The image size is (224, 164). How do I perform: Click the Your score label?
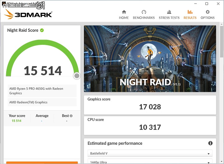(17, 116)
